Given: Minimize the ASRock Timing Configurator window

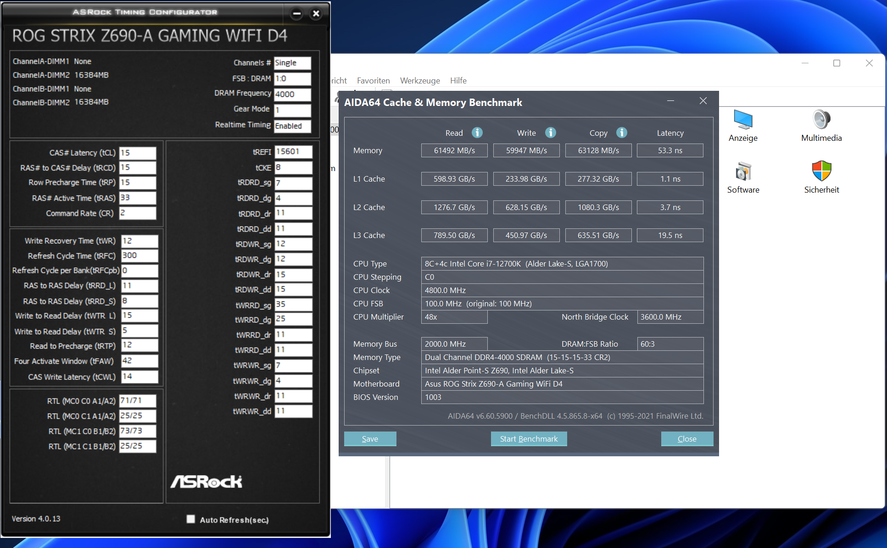Looking at the screenshot, I should point(297,13).
